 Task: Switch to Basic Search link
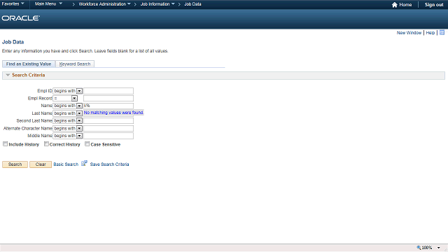pos(66,164)
